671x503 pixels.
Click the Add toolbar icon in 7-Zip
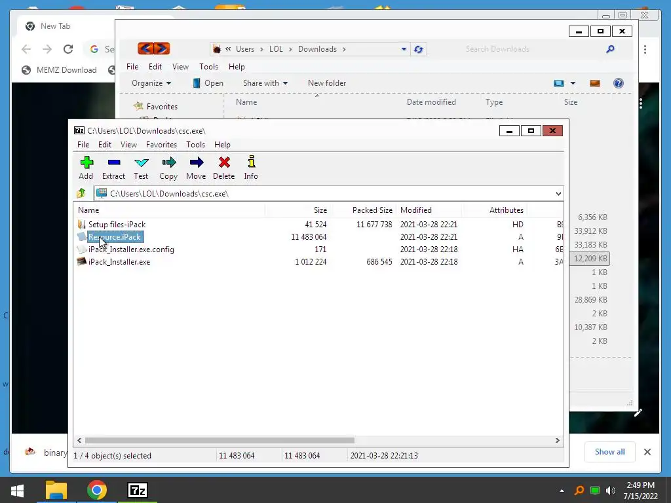pyautogui.click(x=86, y=162)
